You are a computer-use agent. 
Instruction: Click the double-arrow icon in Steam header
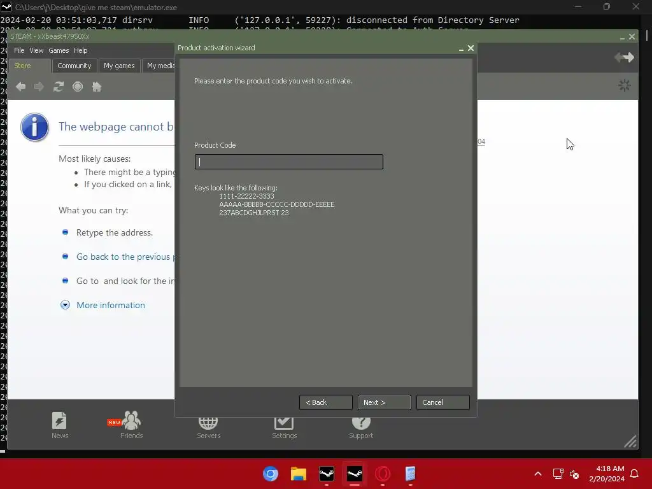click(624, 57)
